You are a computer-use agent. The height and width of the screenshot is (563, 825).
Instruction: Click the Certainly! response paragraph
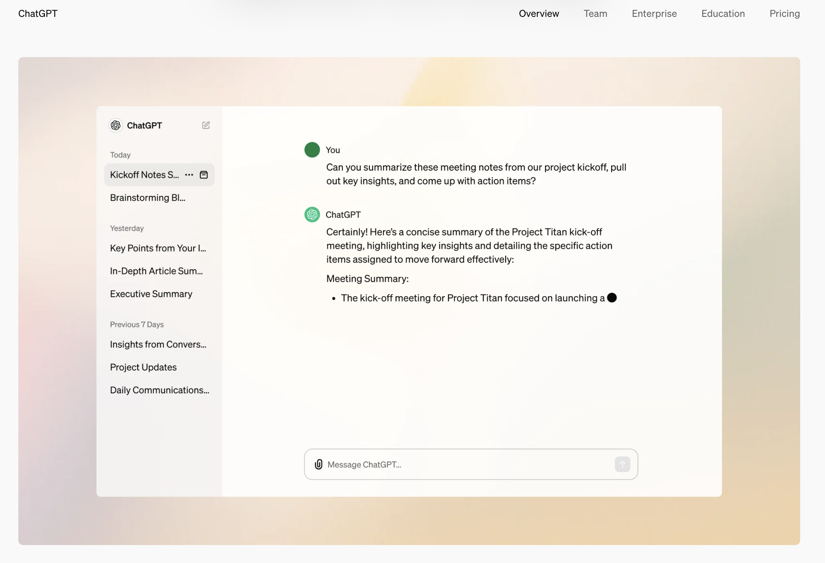pyautogui.click(x=469, y=246)
